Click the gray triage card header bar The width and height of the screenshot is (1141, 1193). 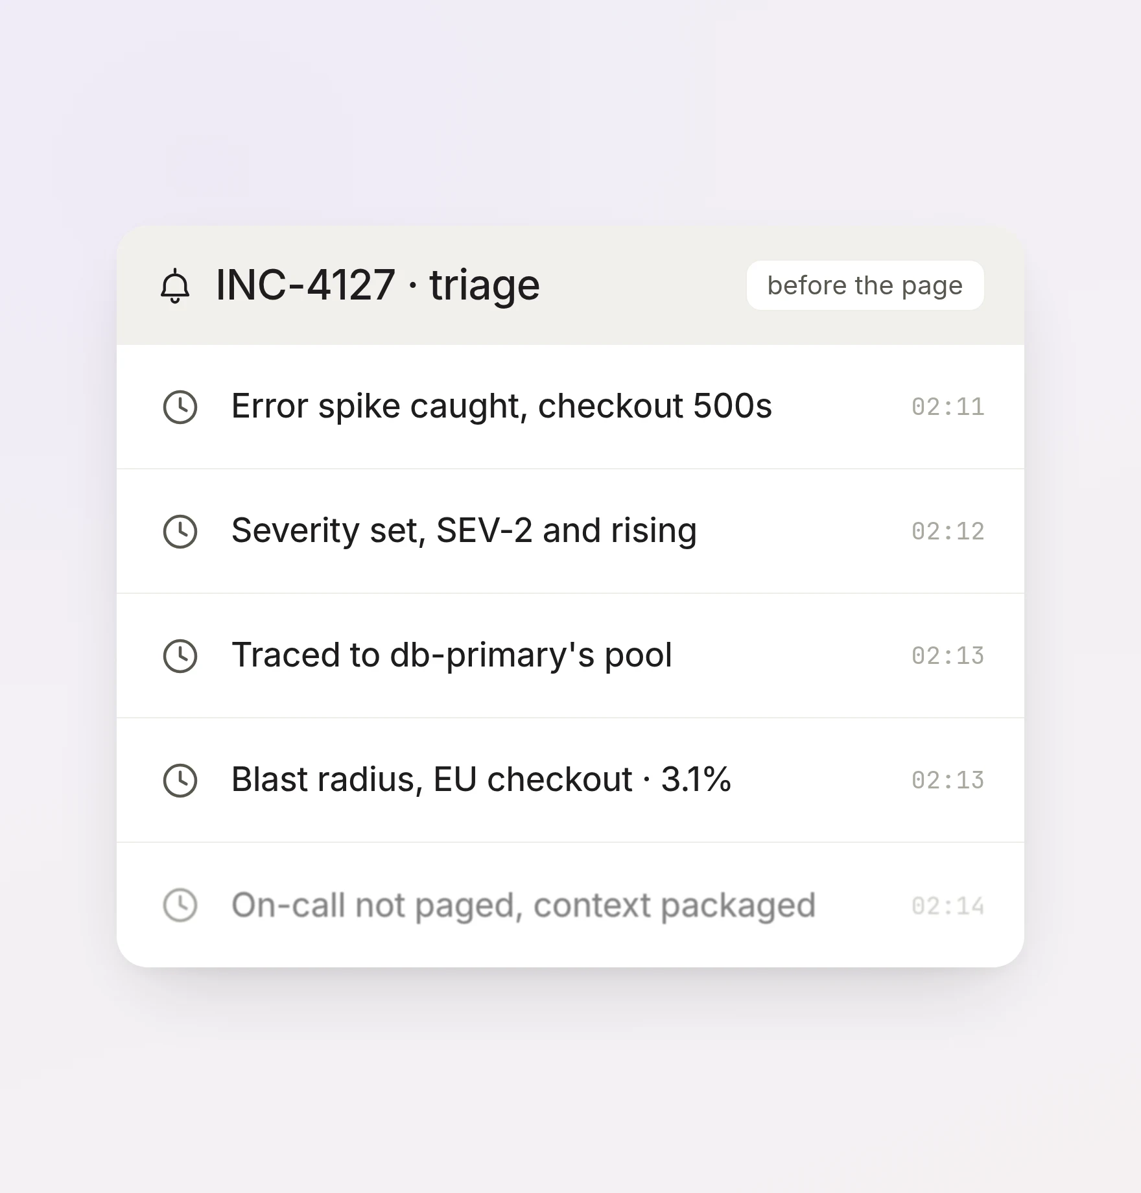click(x=570, y=285)
